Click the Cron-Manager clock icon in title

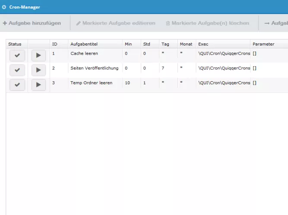(x=4, y=7)
